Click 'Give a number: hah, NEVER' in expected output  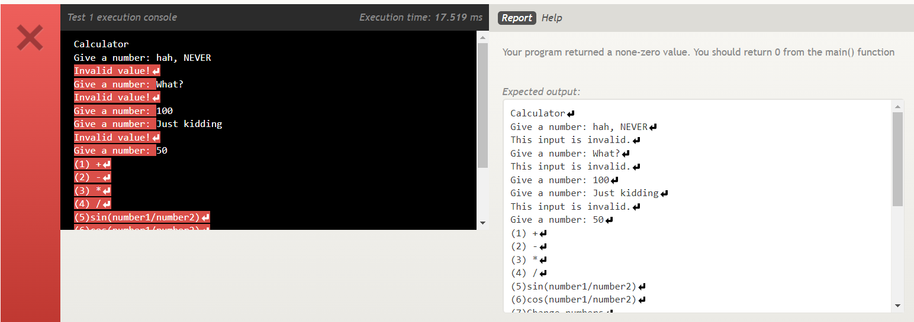coord(584,126)
